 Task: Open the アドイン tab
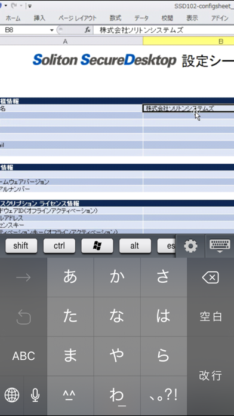(220, 19)
